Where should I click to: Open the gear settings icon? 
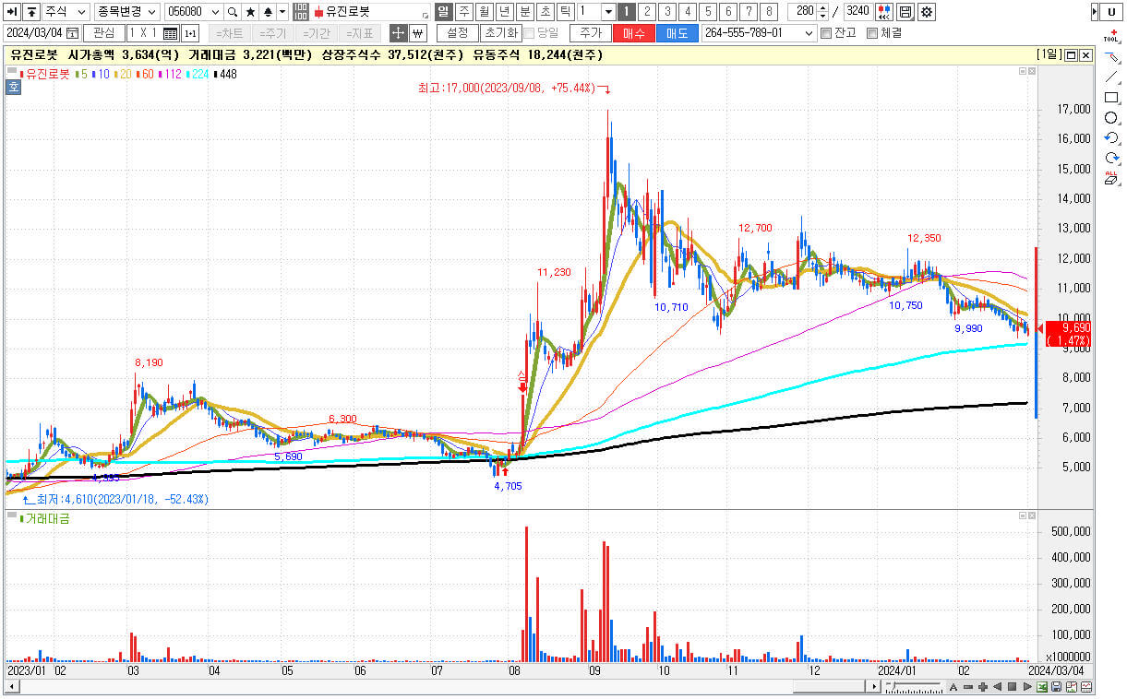point(926,12)
